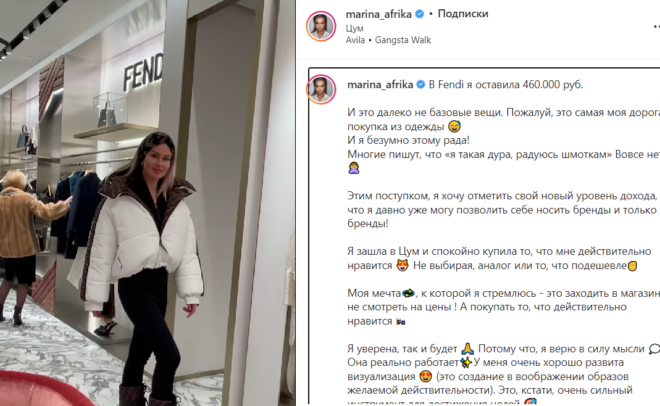Viewport: 660px width, 406px height.
Task: Click the sweating smile emoji in caption
Action: (x=454, y=126)
